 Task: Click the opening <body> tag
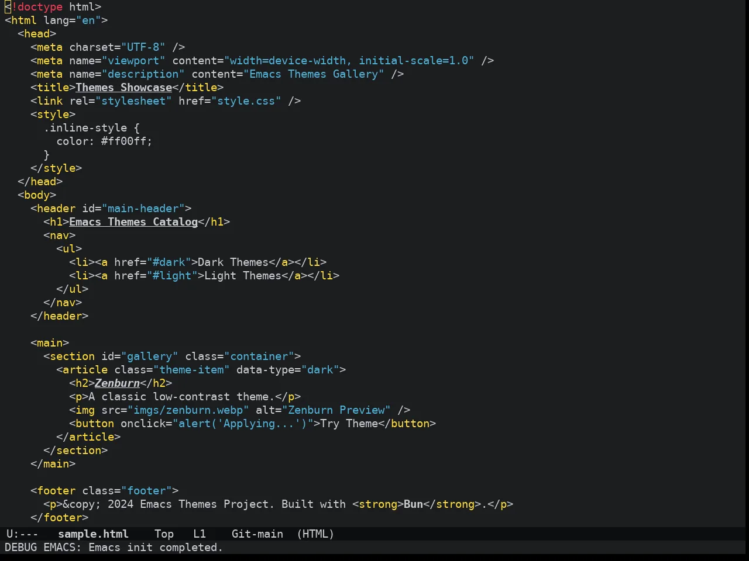37,195
